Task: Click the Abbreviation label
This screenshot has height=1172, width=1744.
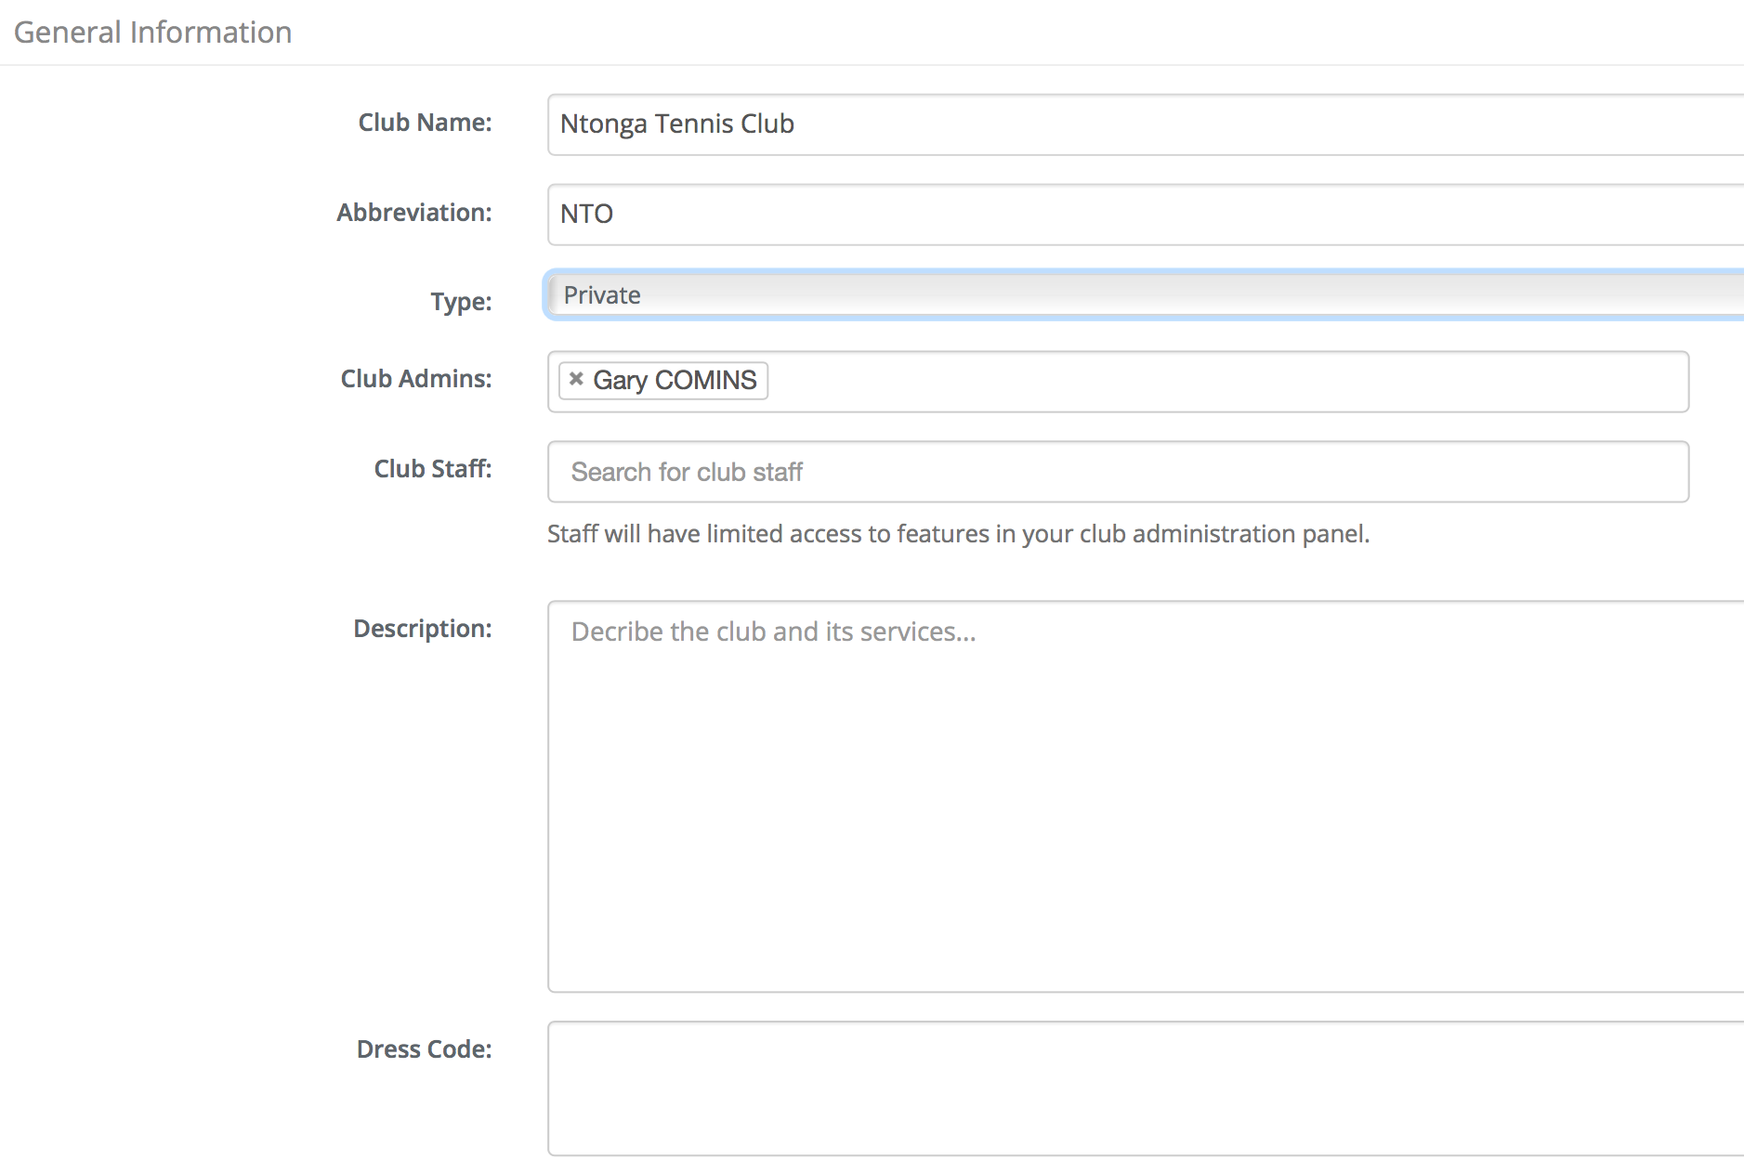Action: [414, 213]
